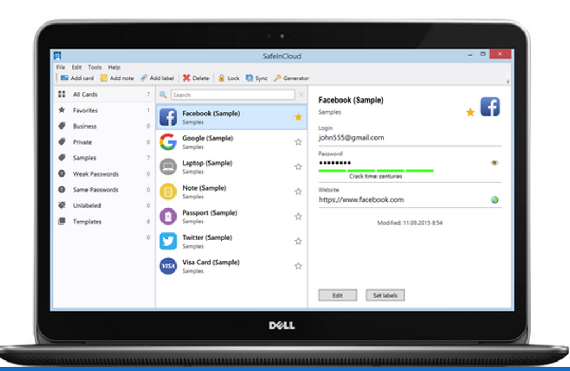Click the Add note toolbar icon

pyautogui.click(x=104, y=78)
